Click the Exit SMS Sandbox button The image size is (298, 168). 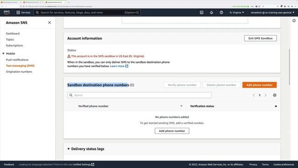coord(260,38)
